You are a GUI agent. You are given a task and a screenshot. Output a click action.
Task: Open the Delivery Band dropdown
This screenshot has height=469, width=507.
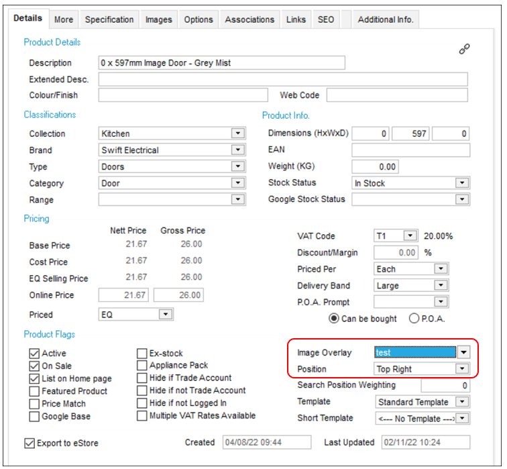click(x=441, y=285)
